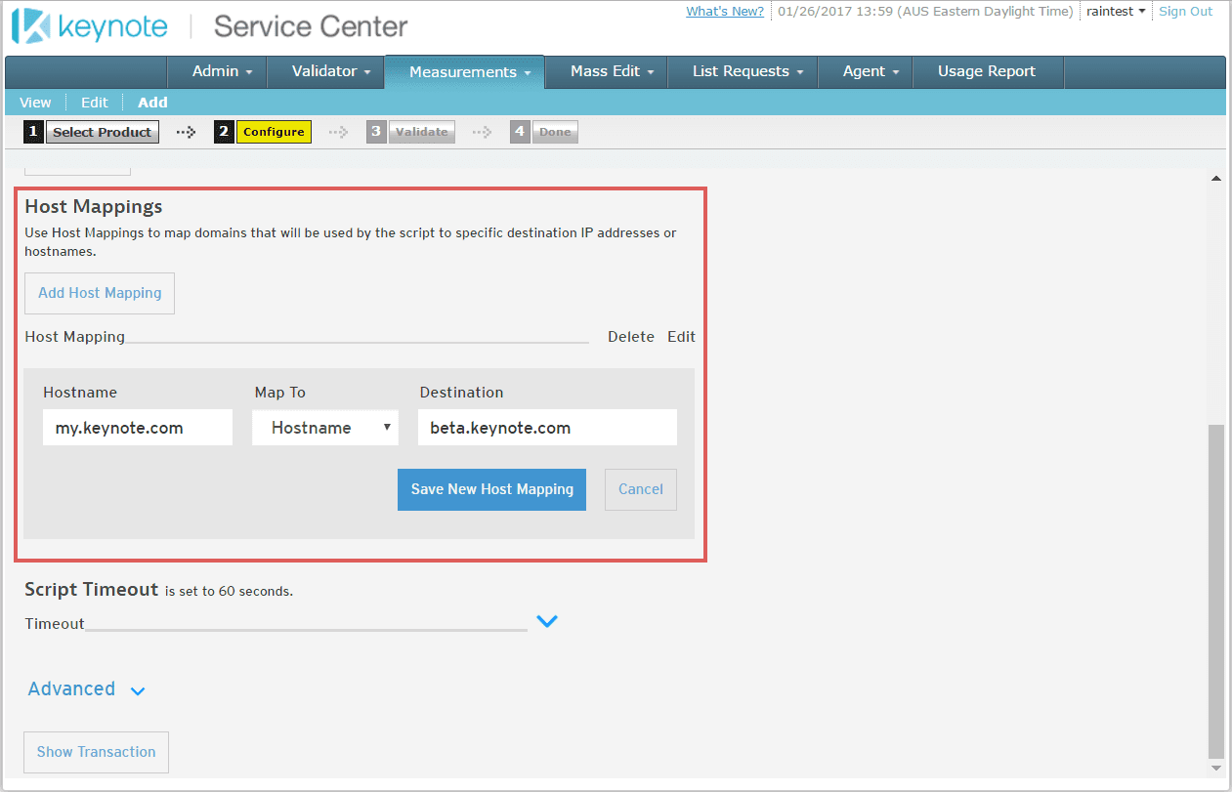Click the Hostname input field
The width and height of the screenshot is (1232, 792).
138,428
